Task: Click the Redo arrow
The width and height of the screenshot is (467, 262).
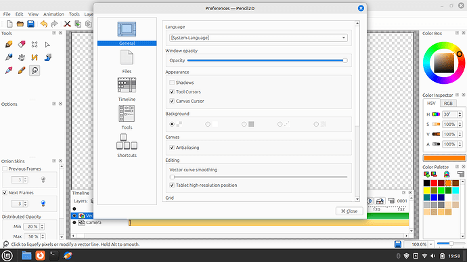Action: point(54,24)
